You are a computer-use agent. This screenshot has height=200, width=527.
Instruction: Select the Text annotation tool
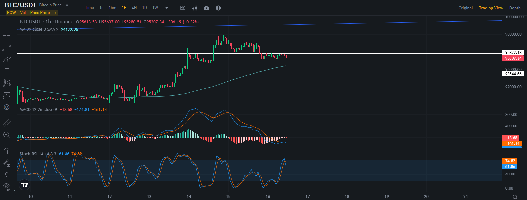point(7,71)
